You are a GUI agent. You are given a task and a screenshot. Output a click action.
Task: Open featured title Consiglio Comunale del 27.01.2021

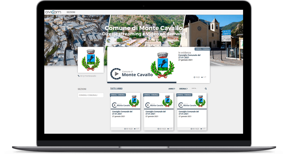pos(189,56)
